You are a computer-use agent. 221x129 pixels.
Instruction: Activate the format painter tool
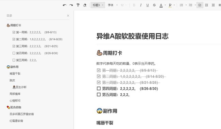click(x=78, y=5)
